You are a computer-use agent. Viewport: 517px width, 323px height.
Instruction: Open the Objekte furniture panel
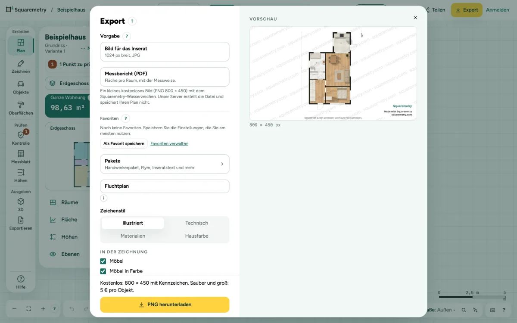(x=21, y=87)
